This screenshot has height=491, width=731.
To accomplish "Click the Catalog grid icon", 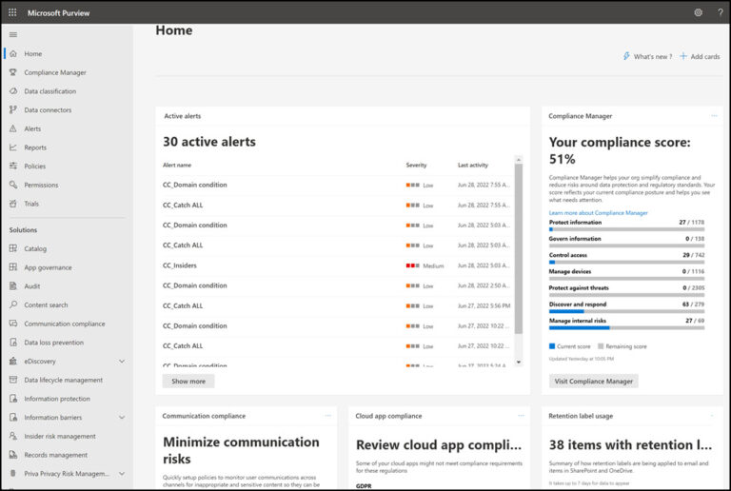I will point(13,248).
